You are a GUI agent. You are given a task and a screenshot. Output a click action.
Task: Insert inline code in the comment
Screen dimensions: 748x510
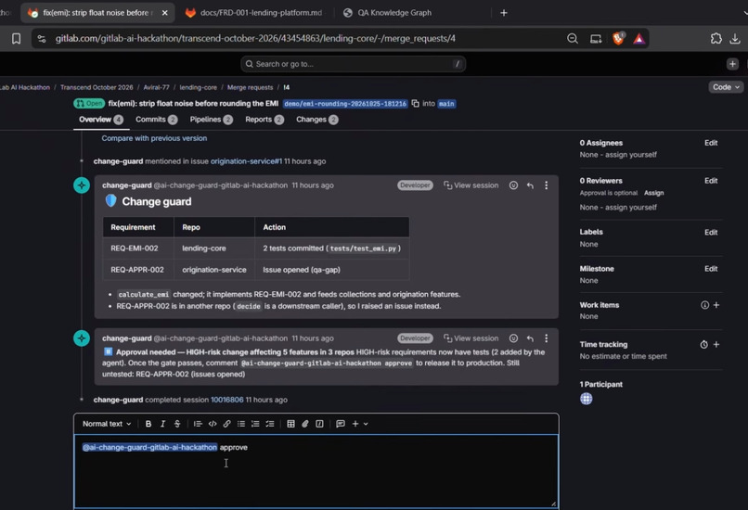pos(213,424)
